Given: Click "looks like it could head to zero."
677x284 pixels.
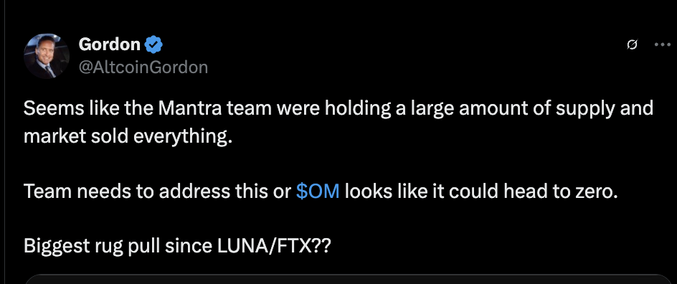Looking at the screenshot, I should pos(481,191).
